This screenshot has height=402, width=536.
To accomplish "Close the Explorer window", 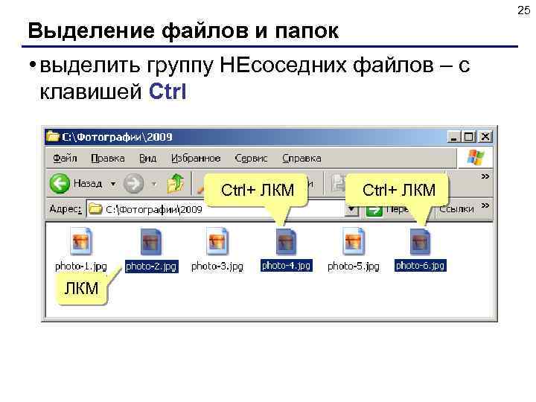I will pyautogui.click(x=485, y=137).
